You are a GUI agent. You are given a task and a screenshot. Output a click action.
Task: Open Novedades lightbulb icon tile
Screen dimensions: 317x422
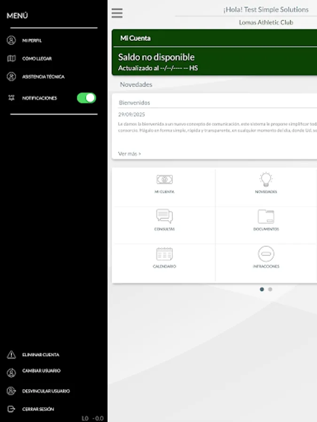coord(266,179)
